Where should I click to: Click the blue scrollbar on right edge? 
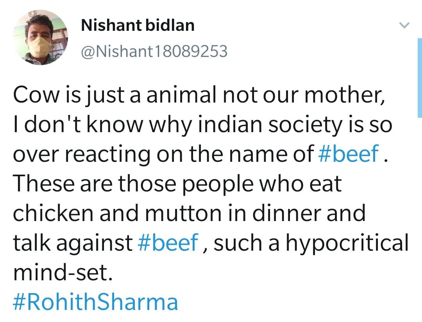419,78
